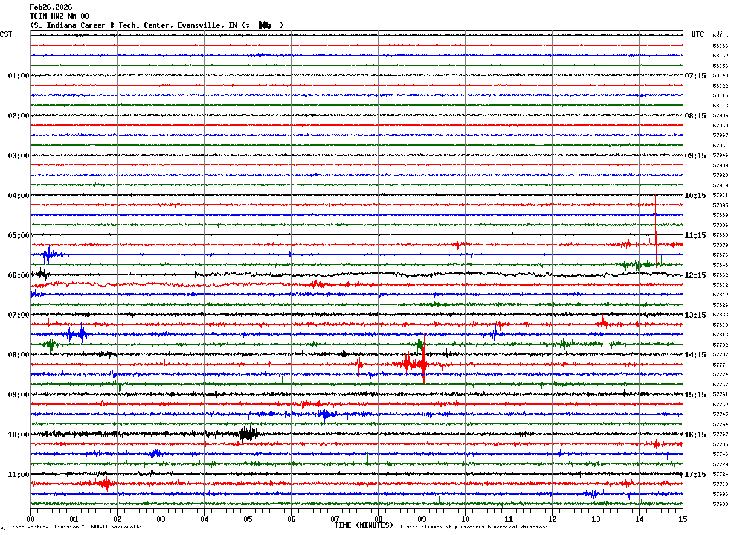
Task: Click the TIME (MINUTES) axis title
Action: pos(364,525)
